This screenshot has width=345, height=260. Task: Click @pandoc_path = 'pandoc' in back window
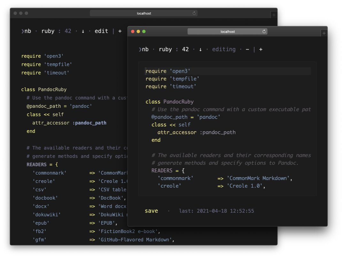[x=59, y=106]
